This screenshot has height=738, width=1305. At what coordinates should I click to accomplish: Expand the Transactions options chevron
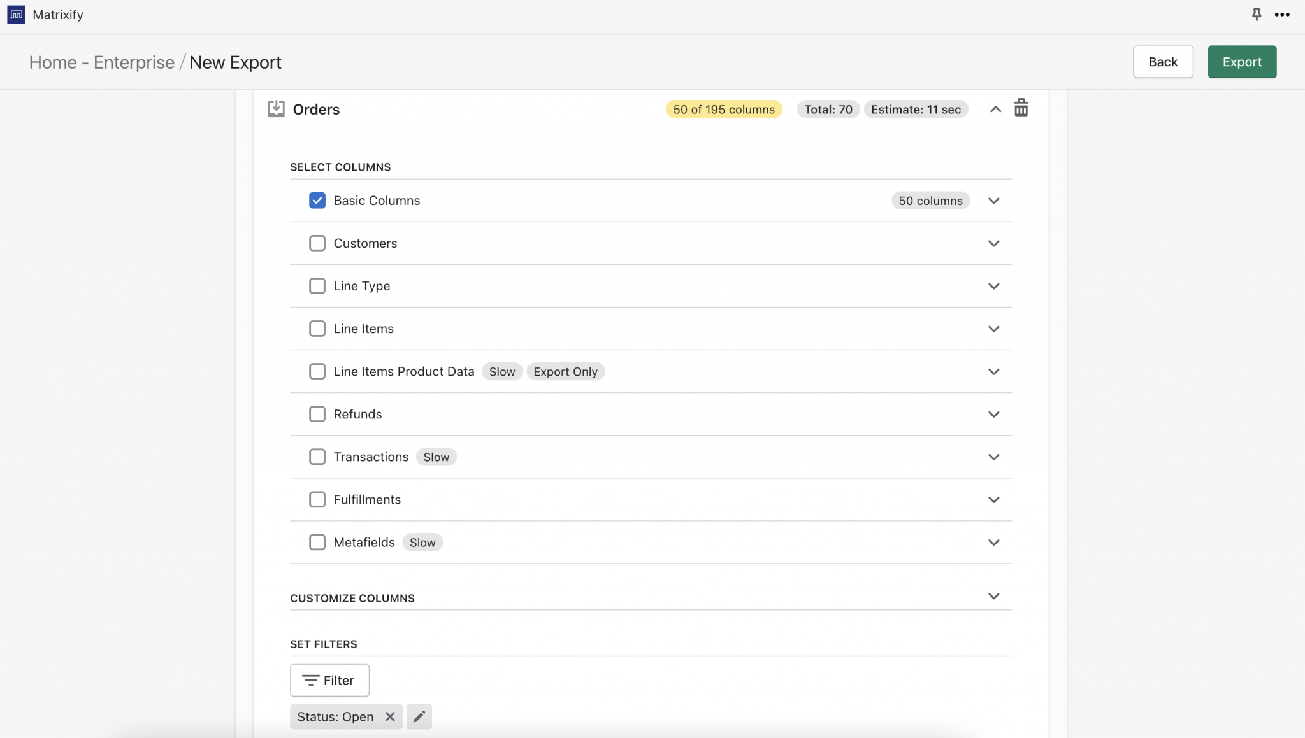point(993,457)
